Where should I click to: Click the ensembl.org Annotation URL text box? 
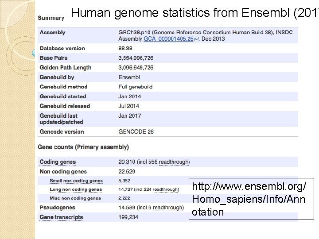(252, 199)
